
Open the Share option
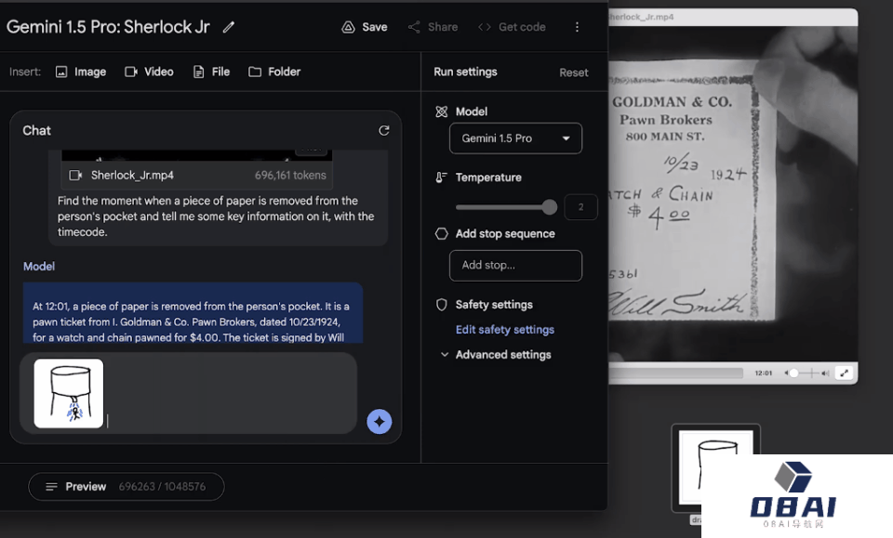pos(433,27)
